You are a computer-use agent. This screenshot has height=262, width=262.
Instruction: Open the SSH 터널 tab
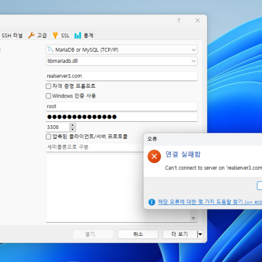[12, 35]
